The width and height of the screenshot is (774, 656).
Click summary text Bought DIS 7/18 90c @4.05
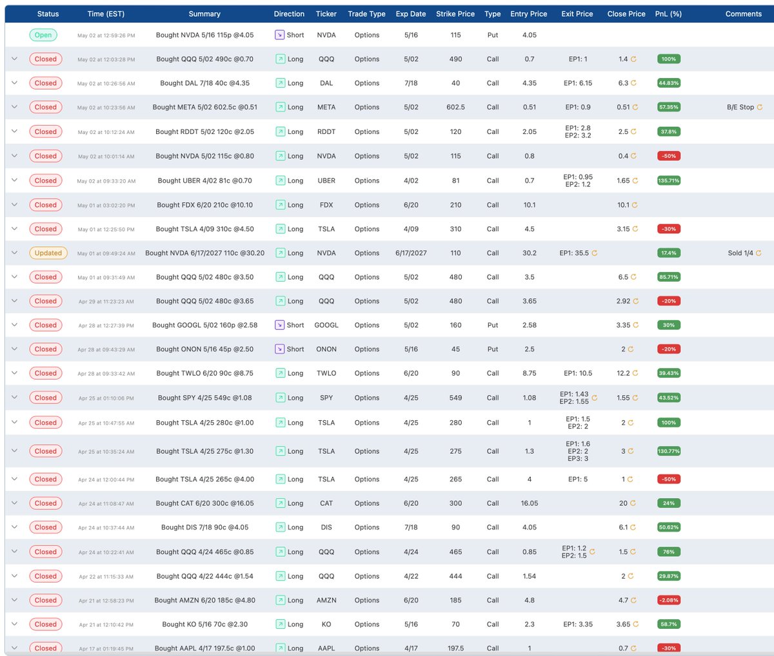(x=204, y=527)
